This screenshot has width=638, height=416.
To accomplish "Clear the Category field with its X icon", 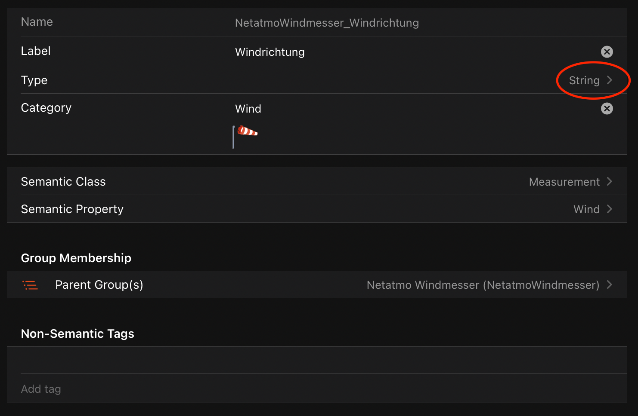I will (x=607, y=109).
